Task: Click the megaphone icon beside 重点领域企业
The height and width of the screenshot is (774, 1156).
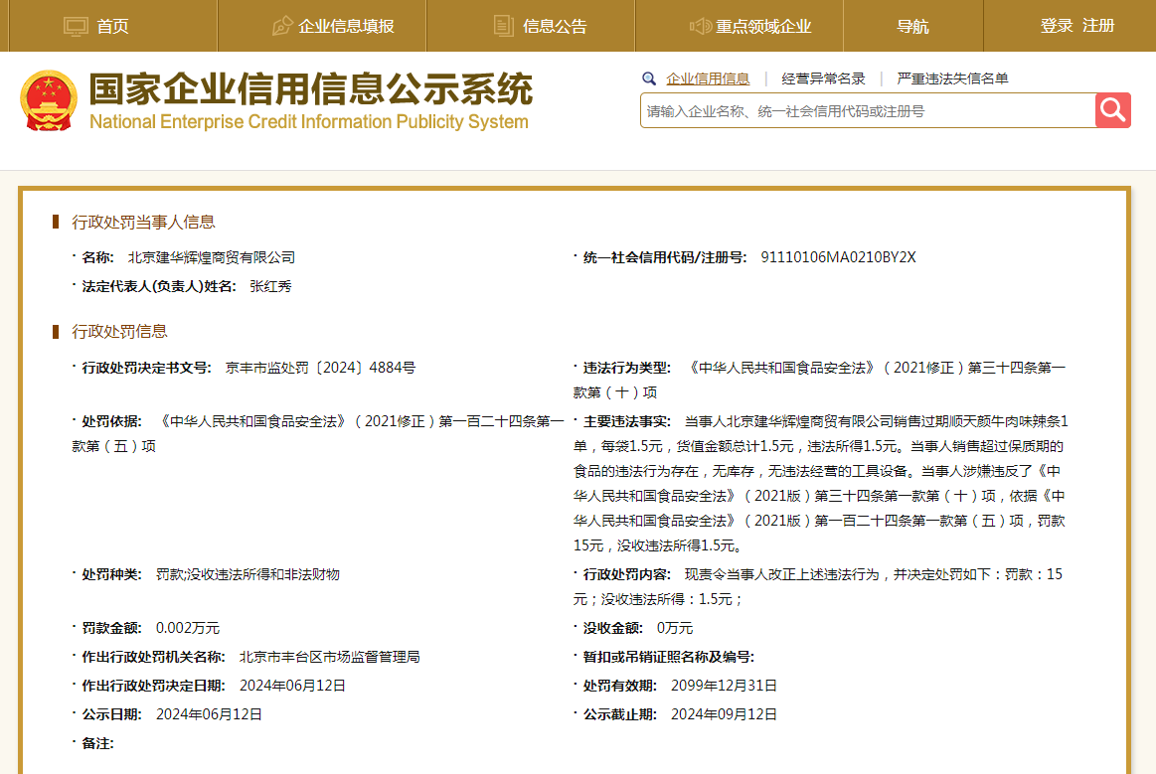Action: [700, 27]
